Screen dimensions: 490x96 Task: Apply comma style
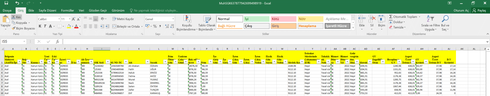click(x=160, y=26)
